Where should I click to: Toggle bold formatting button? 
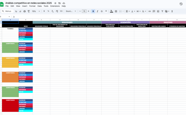pyautogui.click(x=93, y=11)
